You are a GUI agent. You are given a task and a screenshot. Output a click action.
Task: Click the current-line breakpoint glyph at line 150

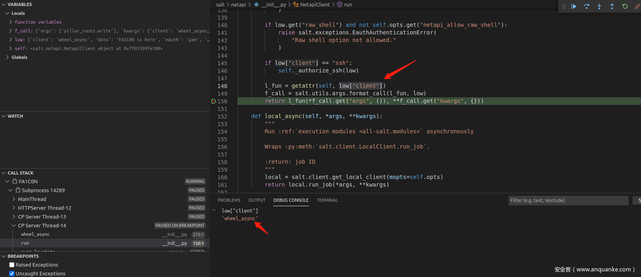click(214, 101)
